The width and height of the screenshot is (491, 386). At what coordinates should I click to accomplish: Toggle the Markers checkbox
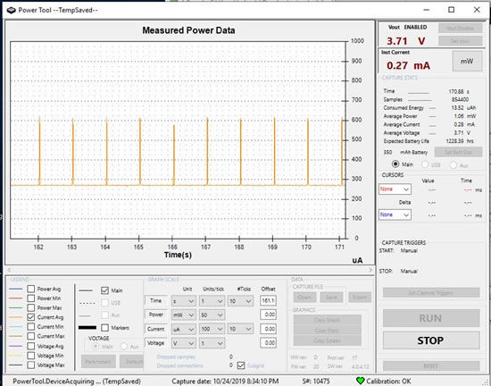[x=105, y=328]
